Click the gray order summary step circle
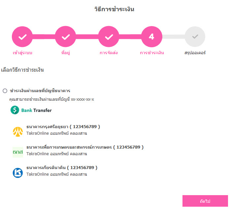Viewport: 230px width, 210px height. pyautogui.click(x=195, y=37)
